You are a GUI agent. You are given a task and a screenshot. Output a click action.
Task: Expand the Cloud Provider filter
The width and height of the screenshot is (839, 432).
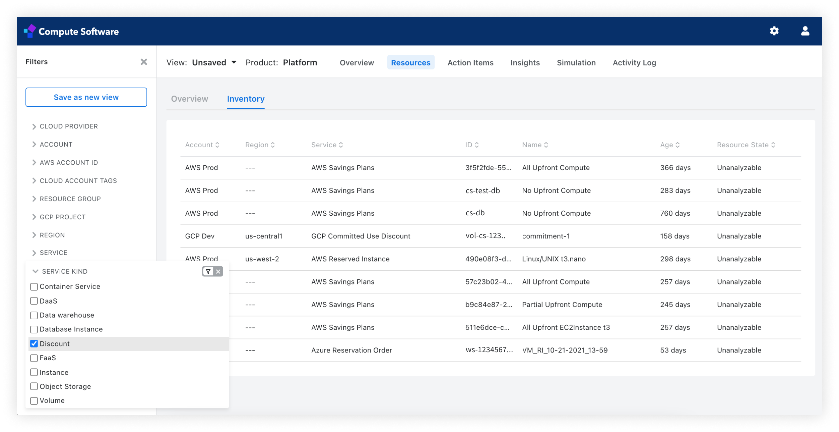pos(65,126)
